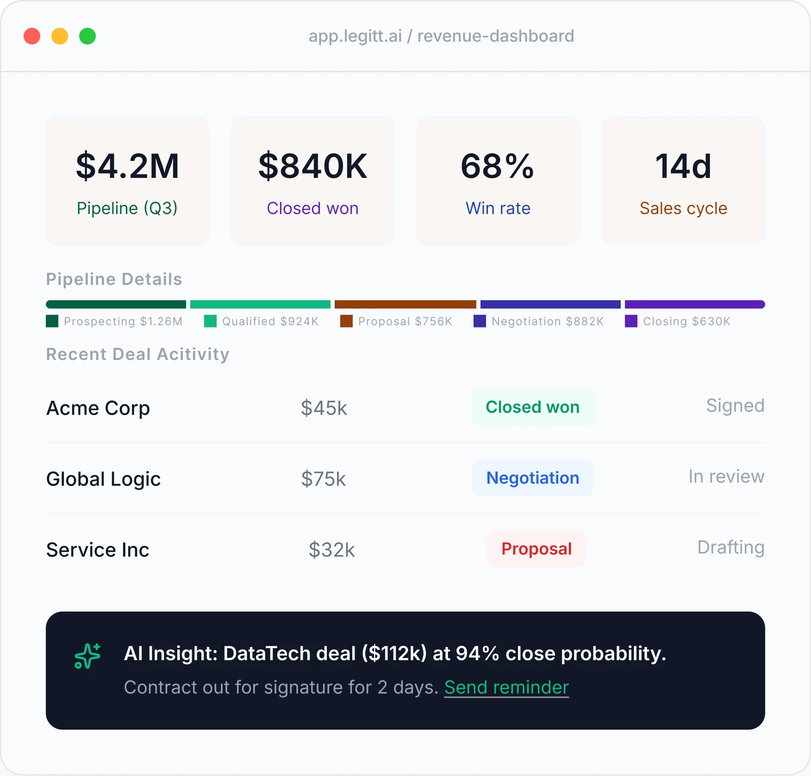
Task: Open the revenue-dashboard address bar
Action: tap(441, 36)
